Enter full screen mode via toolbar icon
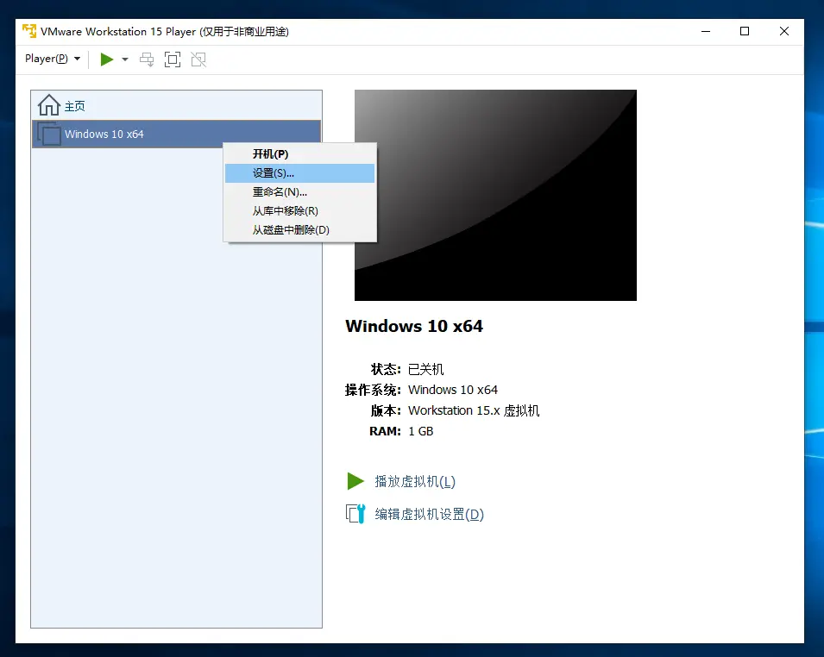824x657 pixels. [173, 59]
